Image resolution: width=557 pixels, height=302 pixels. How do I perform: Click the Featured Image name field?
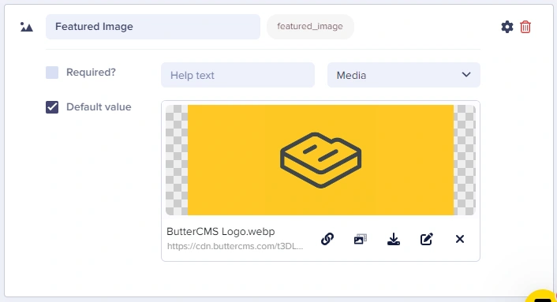pos(153,27)
